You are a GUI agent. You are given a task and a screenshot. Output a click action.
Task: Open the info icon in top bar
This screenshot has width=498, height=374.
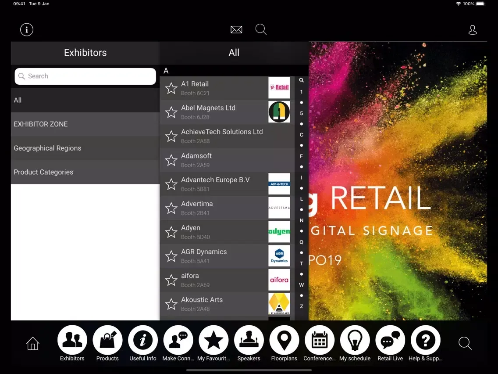(x=27, y=29)
